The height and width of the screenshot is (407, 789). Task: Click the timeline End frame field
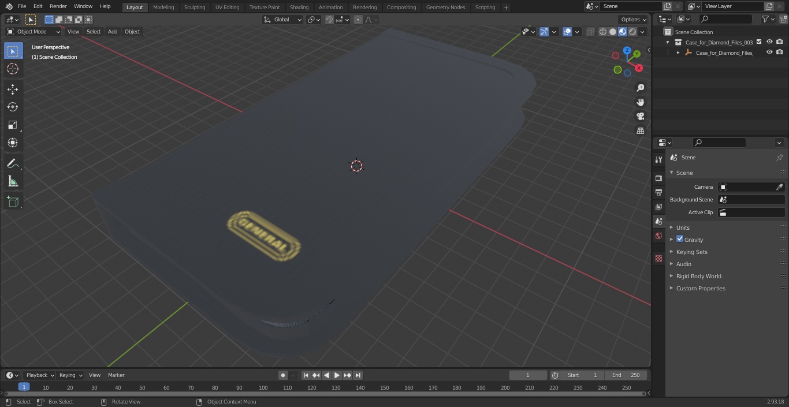pyautogui.click(x=626, y=375)
